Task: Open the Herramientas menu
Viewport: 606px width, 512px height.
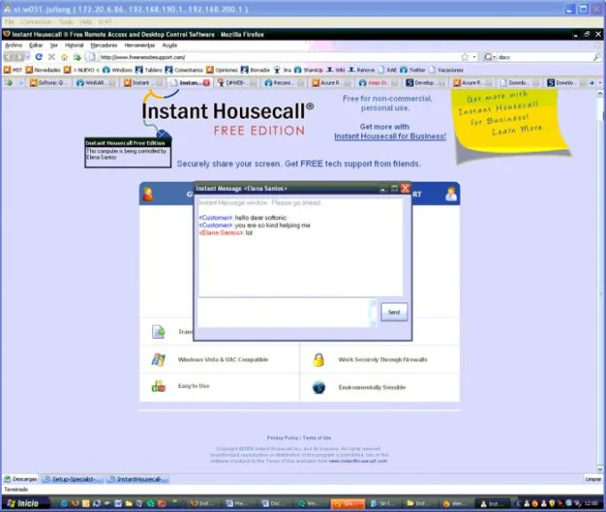Action: tap(140, 45)
